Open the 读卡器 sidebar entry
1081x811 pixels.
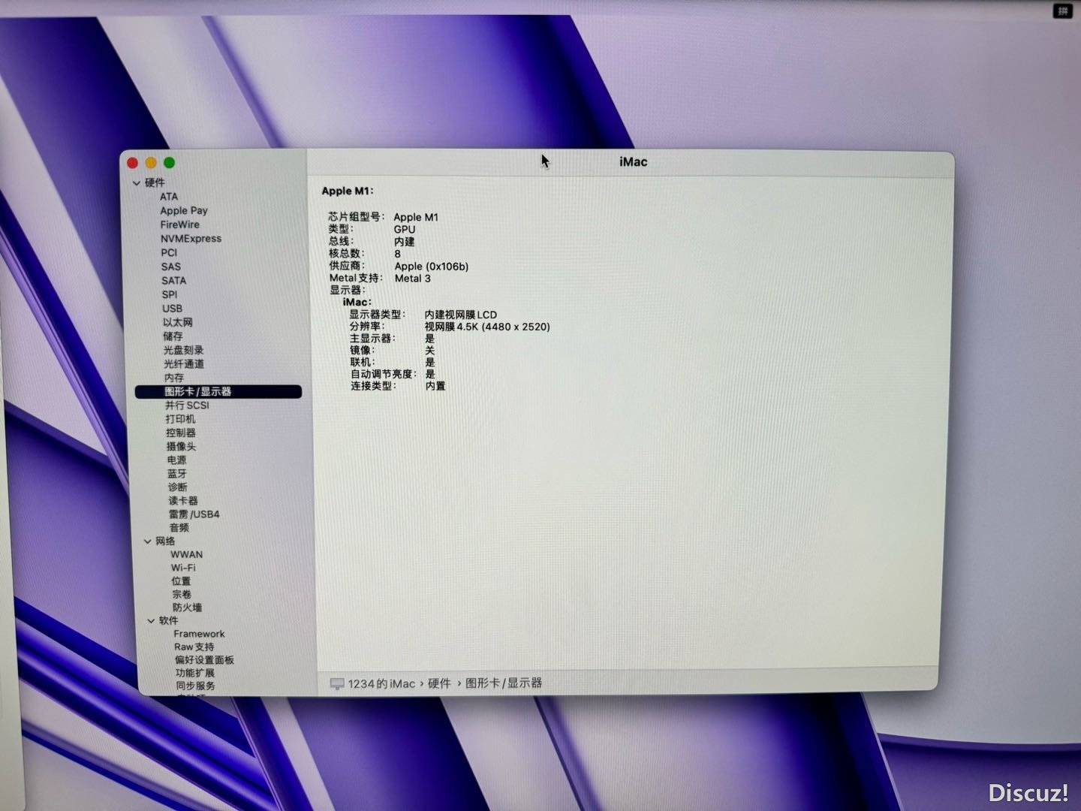(x=183, y=501)
